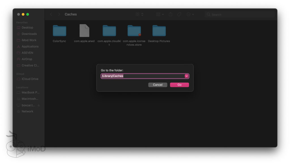Go back using the toolbar back arrow
The image size is (290, 164).
pos(51,14)
